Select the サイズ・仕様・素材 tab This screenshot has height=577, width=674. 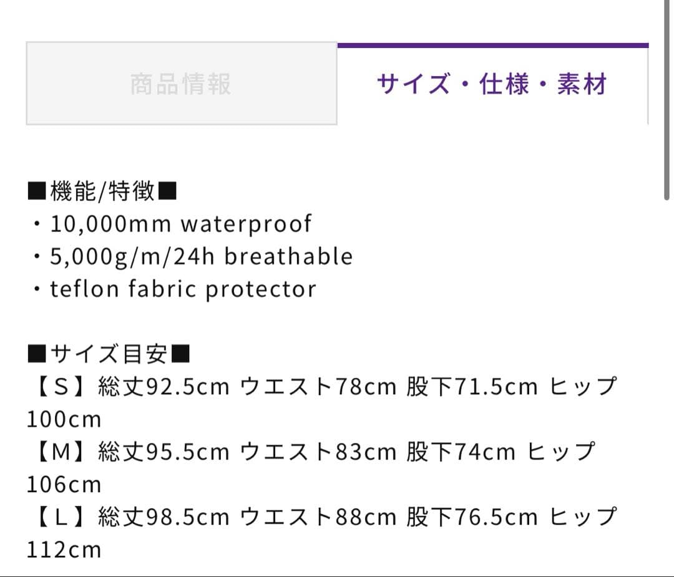coord(492,84)
